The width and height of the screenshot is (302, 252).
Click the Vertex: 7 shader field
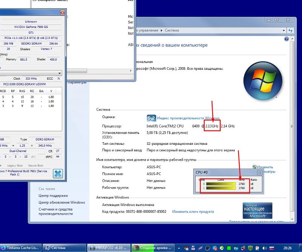coord(46,49)
